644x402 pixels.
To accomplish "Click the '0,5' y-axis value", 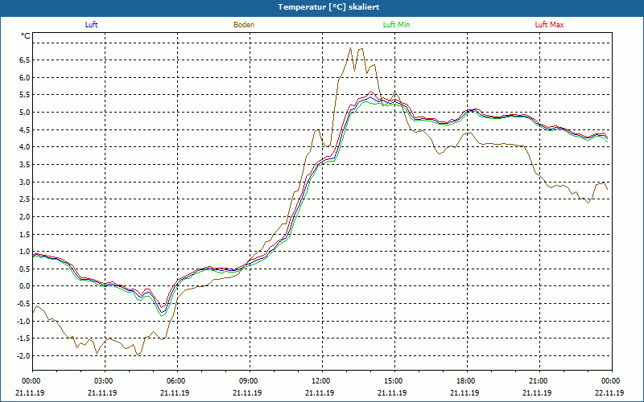I will click(x=24, y=269).
